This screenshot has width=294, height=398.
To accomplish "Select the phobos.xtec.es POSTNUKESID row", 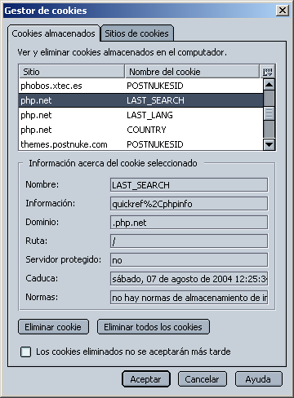I will (141, 86).
